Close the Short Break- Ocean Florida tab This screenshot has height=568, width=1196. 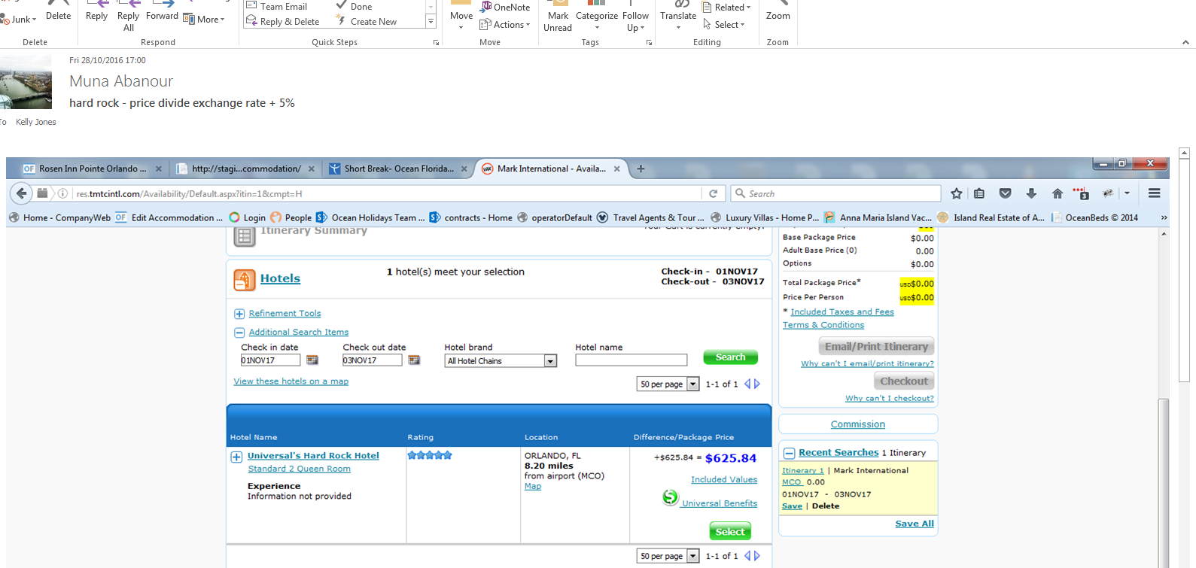[464, 169]
